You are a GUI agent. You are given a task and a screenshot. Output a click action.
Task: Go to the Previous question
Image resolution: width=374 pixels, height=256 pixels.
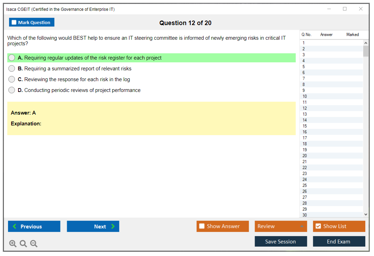click(x=34, y=226)
